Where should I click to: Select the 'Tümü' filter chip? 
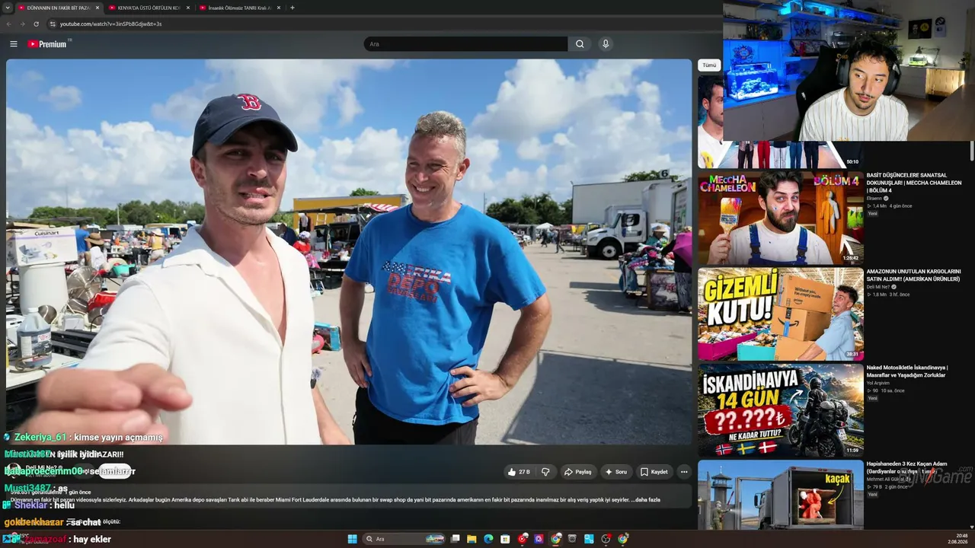[709, 65]
